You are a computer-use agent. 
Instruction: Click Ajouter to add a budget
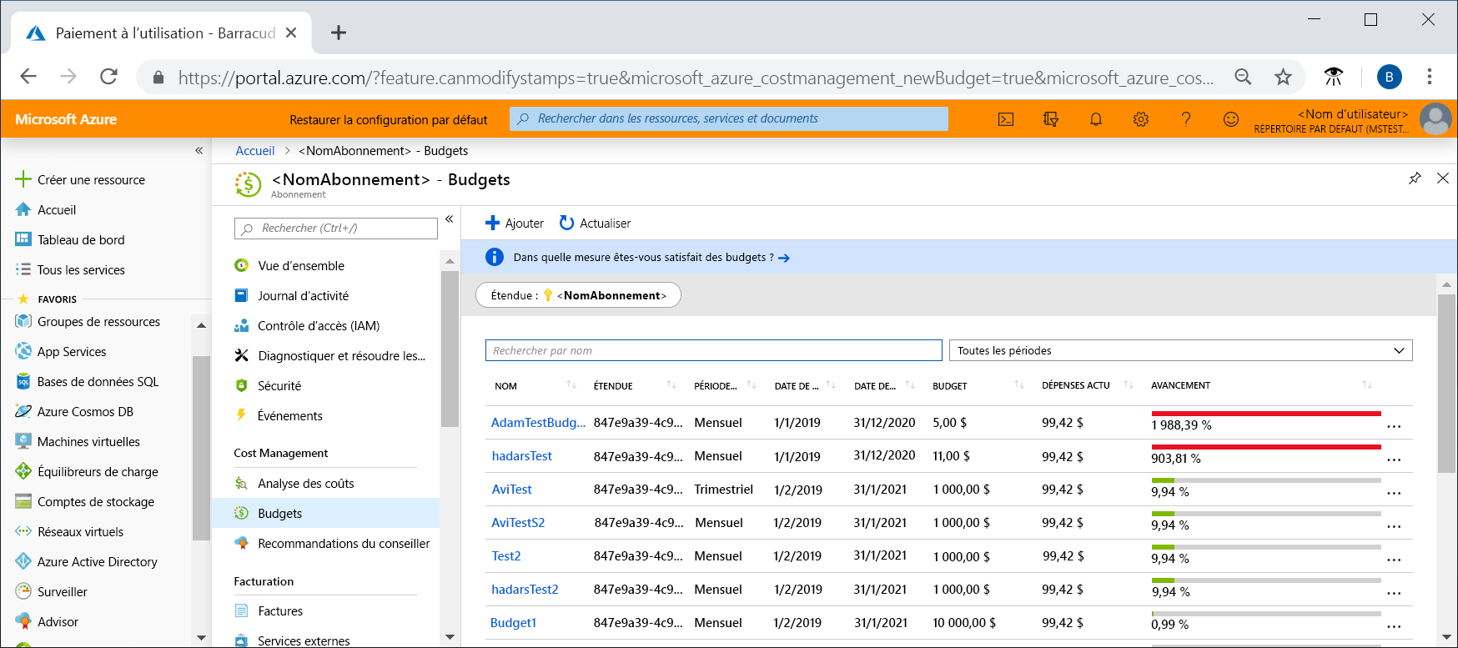click(x=515, y=223)
